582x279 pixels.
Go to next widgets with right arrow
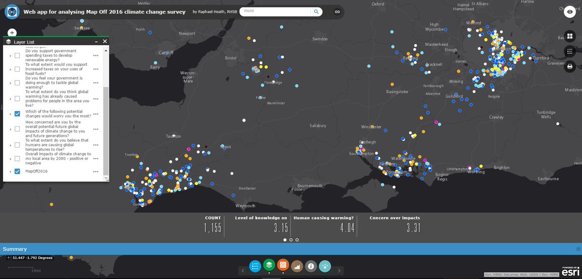click(339, 270)
